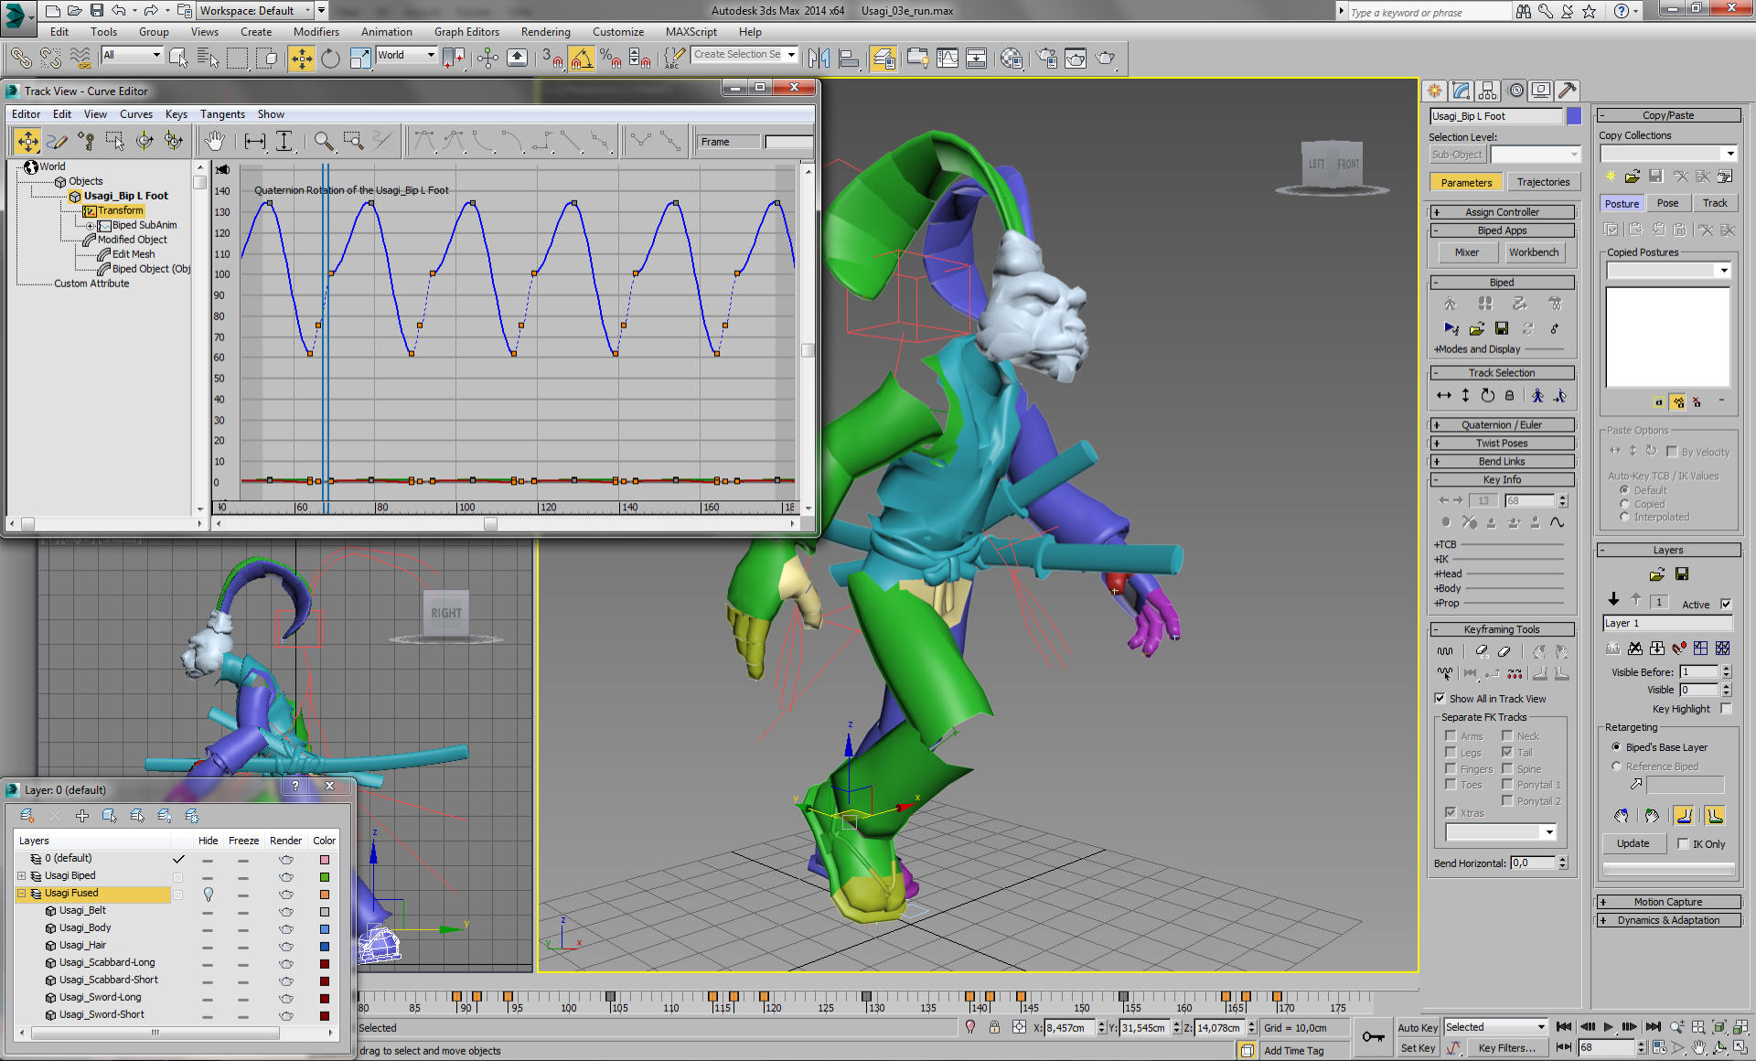
Task: Select the Draw Curves pencil tool
Action: pyautogui.click(x=57, y=141)
